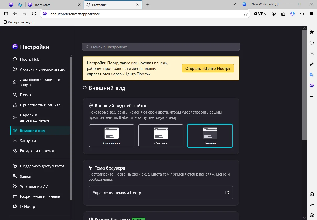The height and width of the screenshot is (220, 317).
Task: Click the settings category list scrollbar
Action: point(71,128)
